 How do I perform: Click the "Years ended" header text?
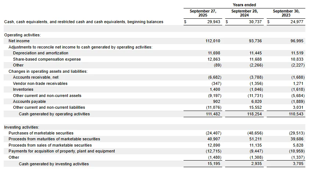[x=244, y=5]
